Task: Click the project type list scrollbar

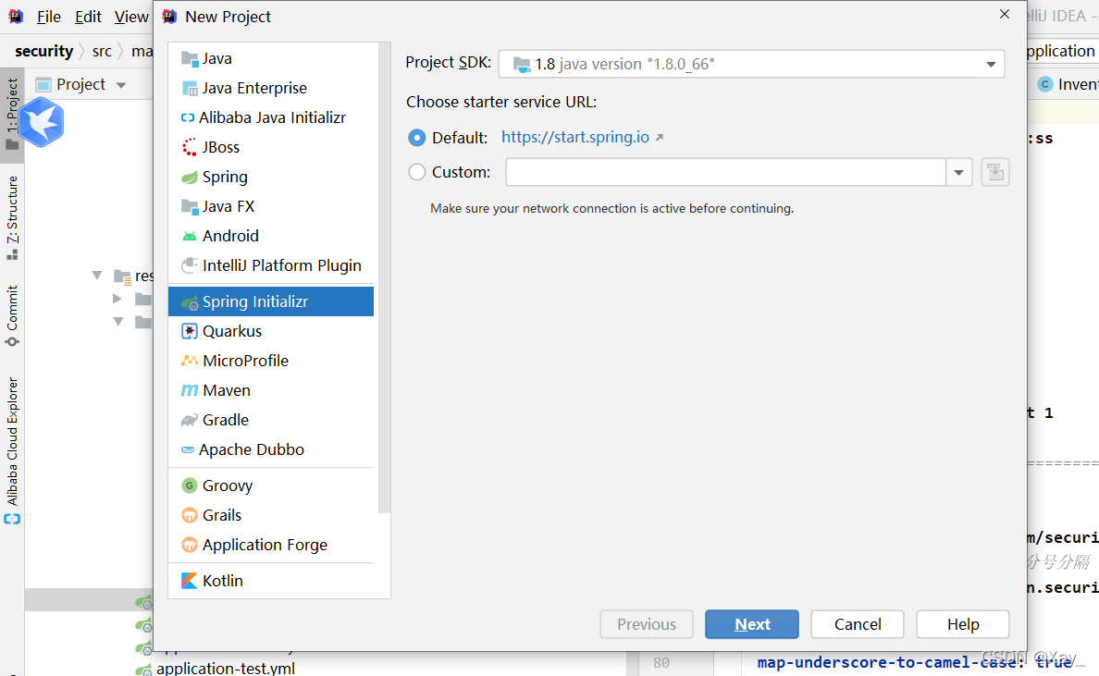Action: pyautogui.click(x=383, y=277)
